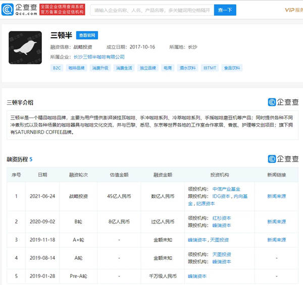Click the 企查查 logo beside 融资历程

coord(283,159)
